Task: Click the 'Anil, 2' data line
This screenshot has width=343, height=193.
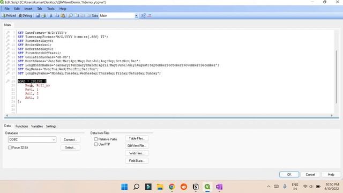Action: pyautogui.click(x=32, y=93)
